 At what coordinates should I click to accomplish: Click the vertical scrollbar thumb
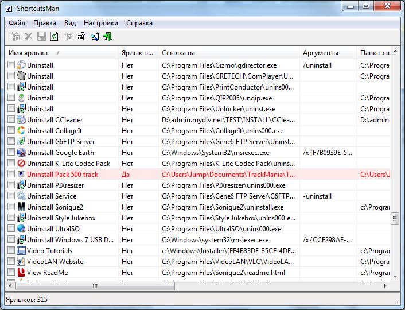tap(395, 219)
